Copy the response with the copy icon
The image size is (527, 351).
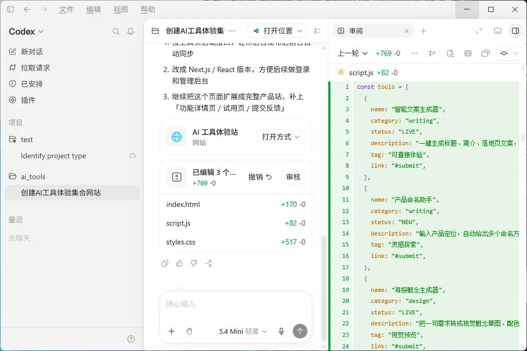(165, 263)
